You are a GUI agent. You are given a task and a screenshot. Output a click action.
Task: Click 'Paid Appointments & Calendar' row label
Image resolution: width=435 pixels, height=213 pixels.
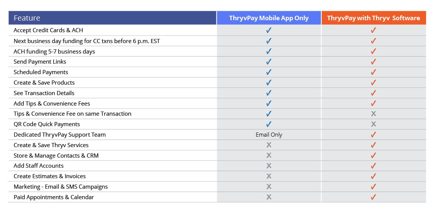[54, 197]
